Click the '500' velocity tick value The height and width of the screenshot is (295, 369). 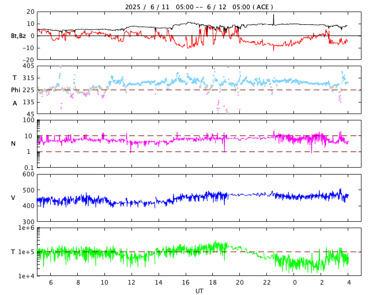28,190
